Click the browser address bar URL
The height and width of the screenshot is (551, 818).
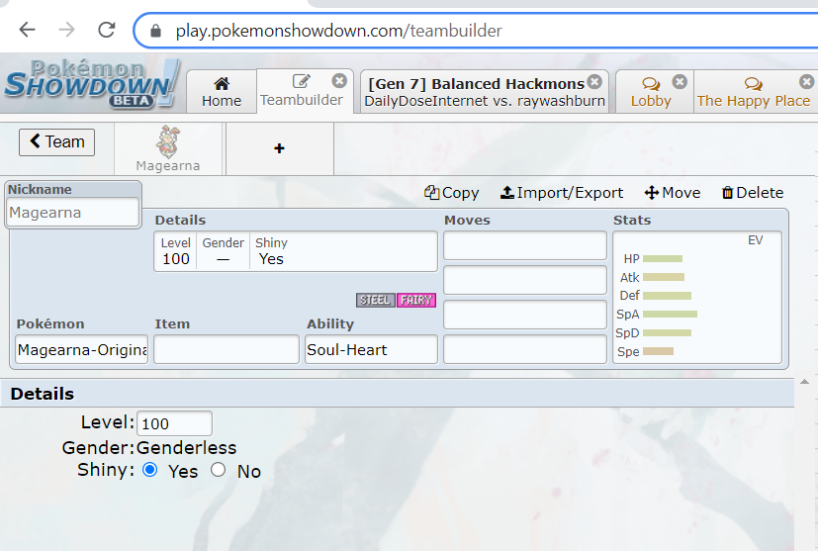click(338, 31)
